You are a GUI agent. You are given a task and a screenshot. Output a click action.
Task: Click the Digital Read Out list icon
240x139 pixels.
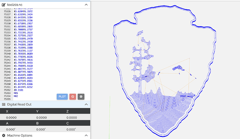(4, 104)
